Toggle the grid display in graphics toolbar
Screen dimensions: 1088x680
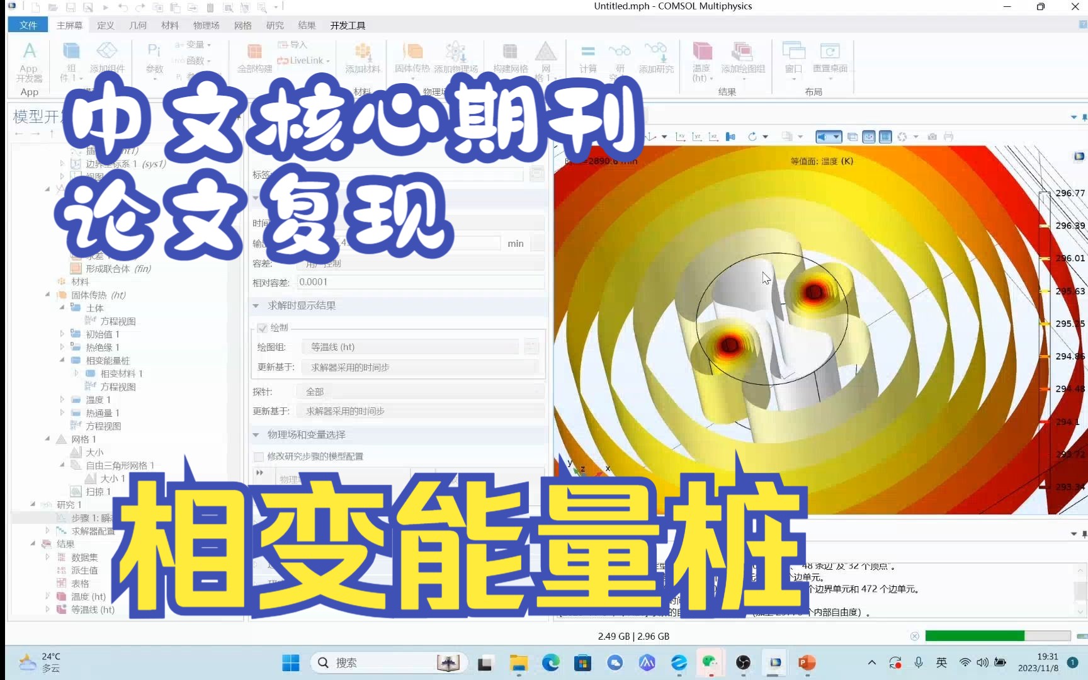885,137
